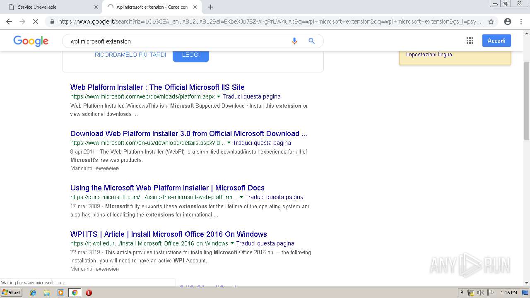This screenshot has width=530, height=298.
Task: Click the https://www.microsoft.com/web/downloads/platform.aspx URL text
Action: 142,96
